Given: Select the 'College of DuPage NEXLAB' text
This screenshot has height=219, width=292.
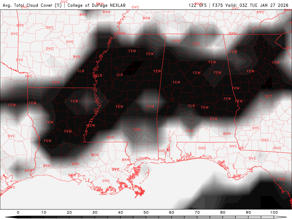Looking at the screenshot, I should click(x=96, y=5).
